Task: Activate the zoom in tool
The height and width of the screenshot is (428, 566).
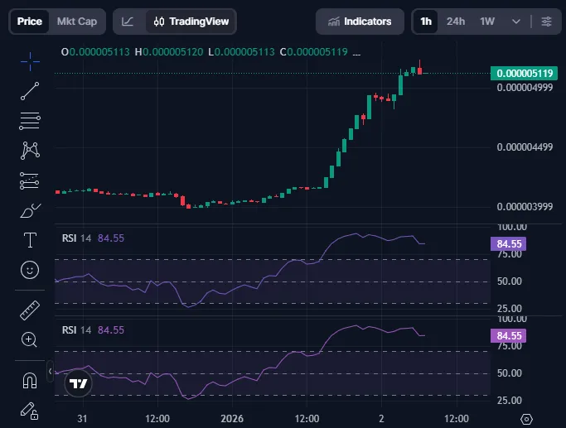Action: (x=29, y=339)
